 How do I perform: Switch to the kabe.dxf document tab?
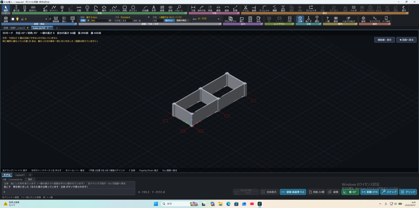tap(41, 28)
